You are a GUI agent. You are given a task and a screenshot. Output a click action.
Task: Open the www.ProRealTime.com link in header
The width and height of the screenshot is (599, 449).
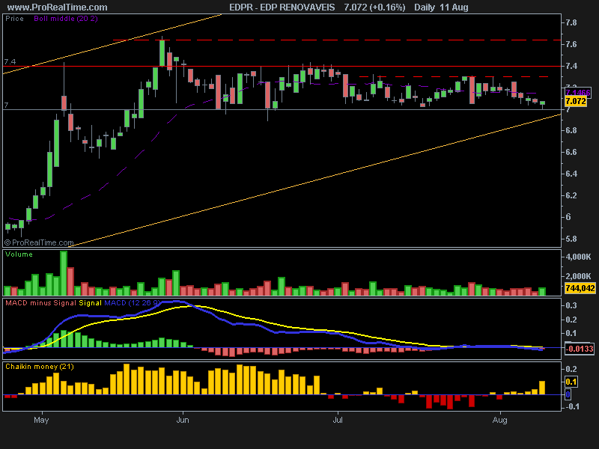pyautogui.click(x=58, y=7)
